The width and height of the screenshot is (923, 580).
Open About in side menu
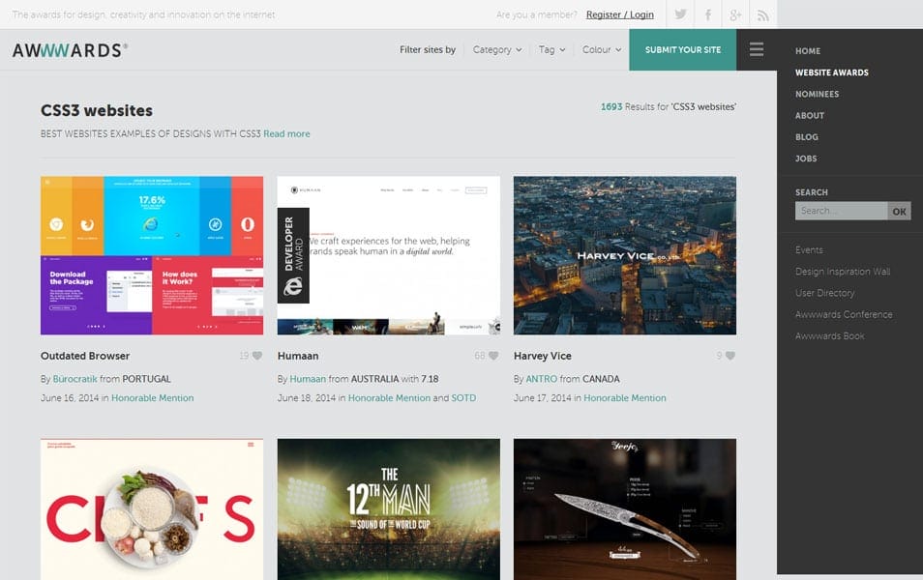coord(810,115)
